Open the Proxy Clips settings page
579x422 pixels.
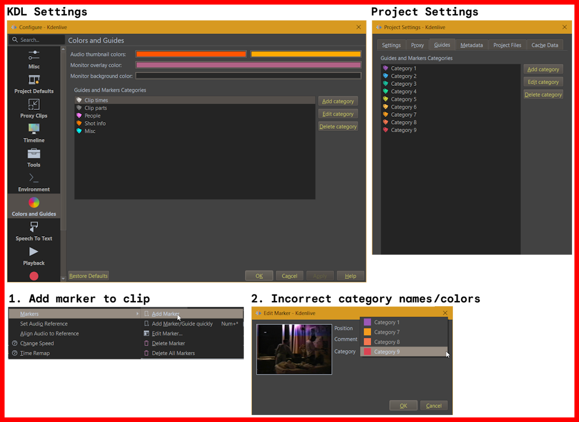(34, 108)
